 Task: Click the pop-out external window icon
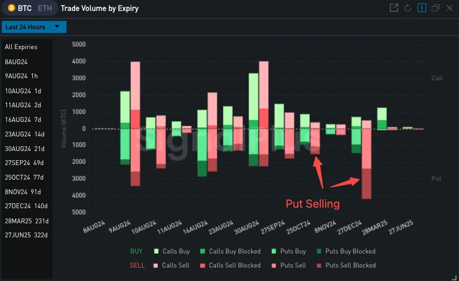(394, 8)
